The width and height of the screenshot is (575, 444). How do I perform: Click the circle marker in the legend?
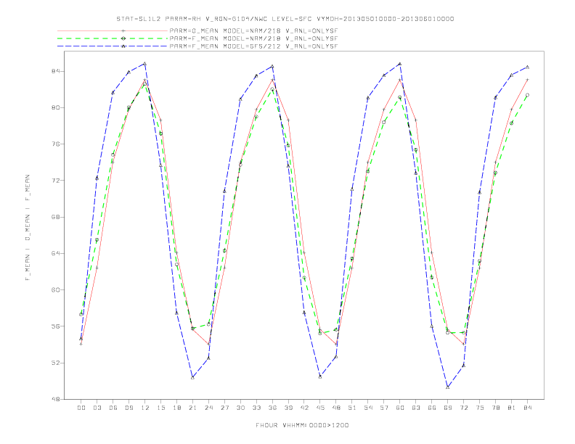[123, 38]
